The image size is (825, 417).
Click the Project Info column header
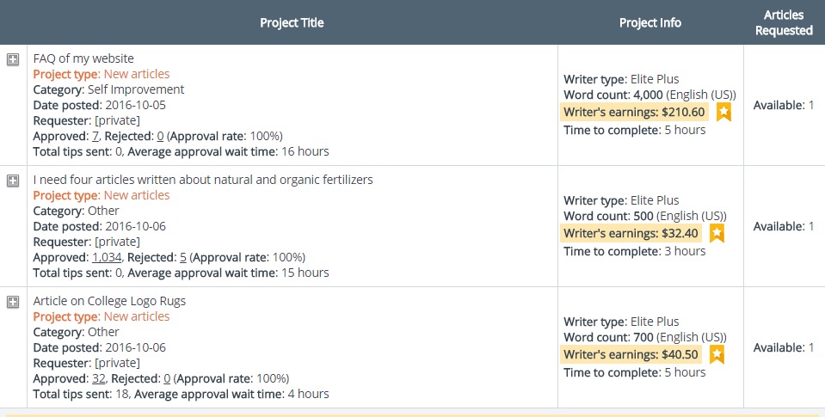point(650,22)
